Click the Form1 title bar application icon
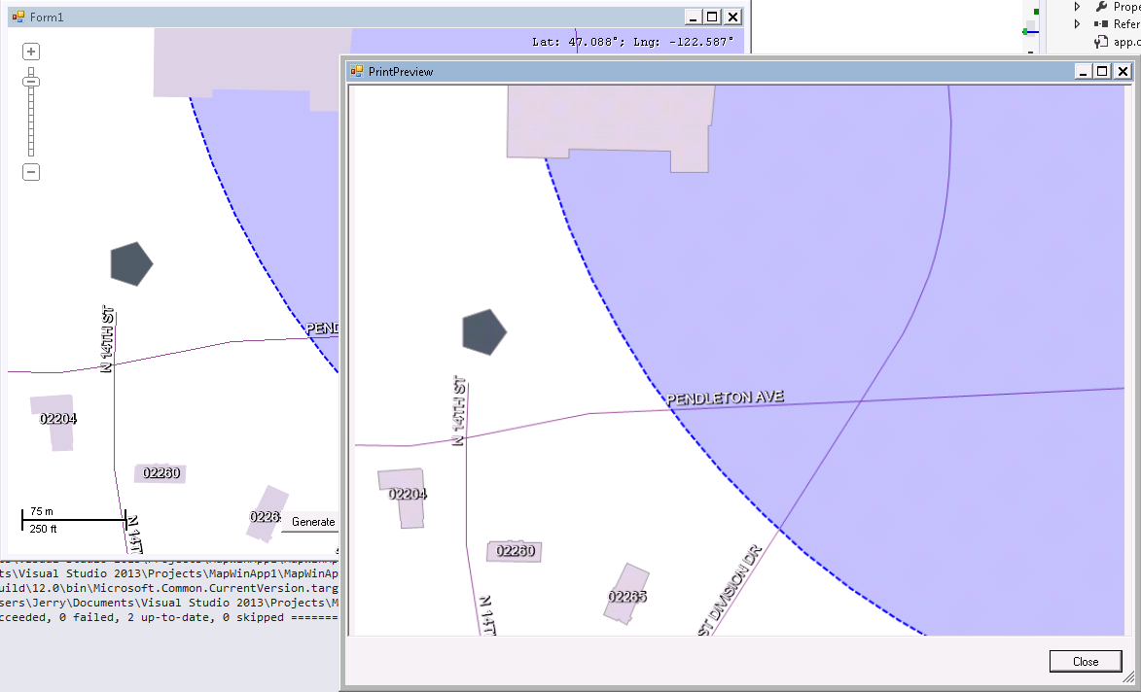The image size is (1141, 692). pos(18,17)
